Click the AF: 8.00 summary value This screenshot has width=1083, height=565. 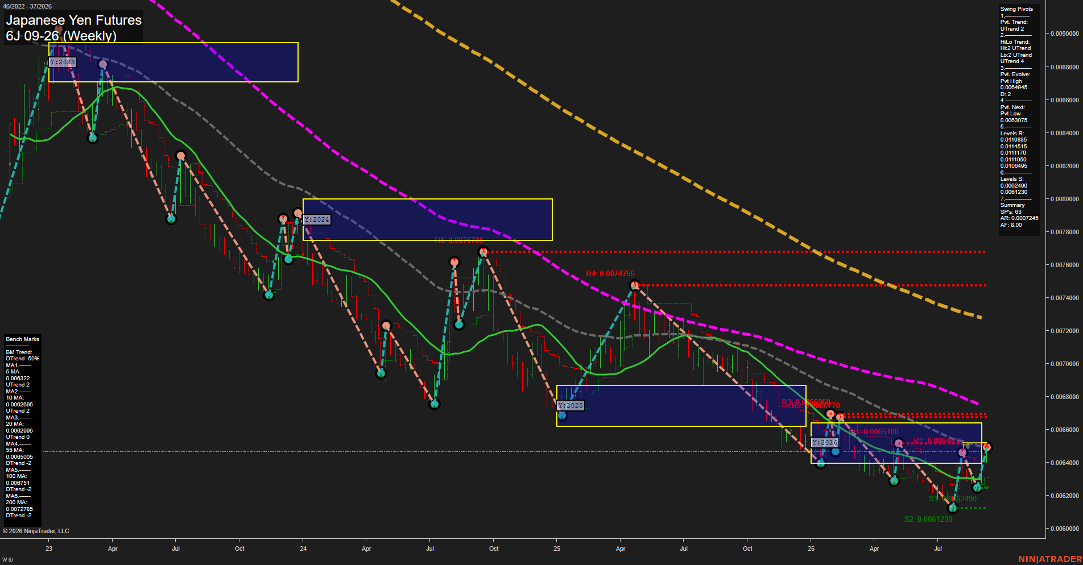click(1011, 225)
